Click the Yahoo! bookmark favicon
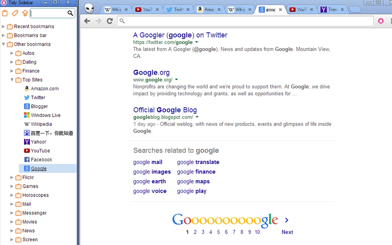Viewport: 392px width, 245px height. point(27,142)
